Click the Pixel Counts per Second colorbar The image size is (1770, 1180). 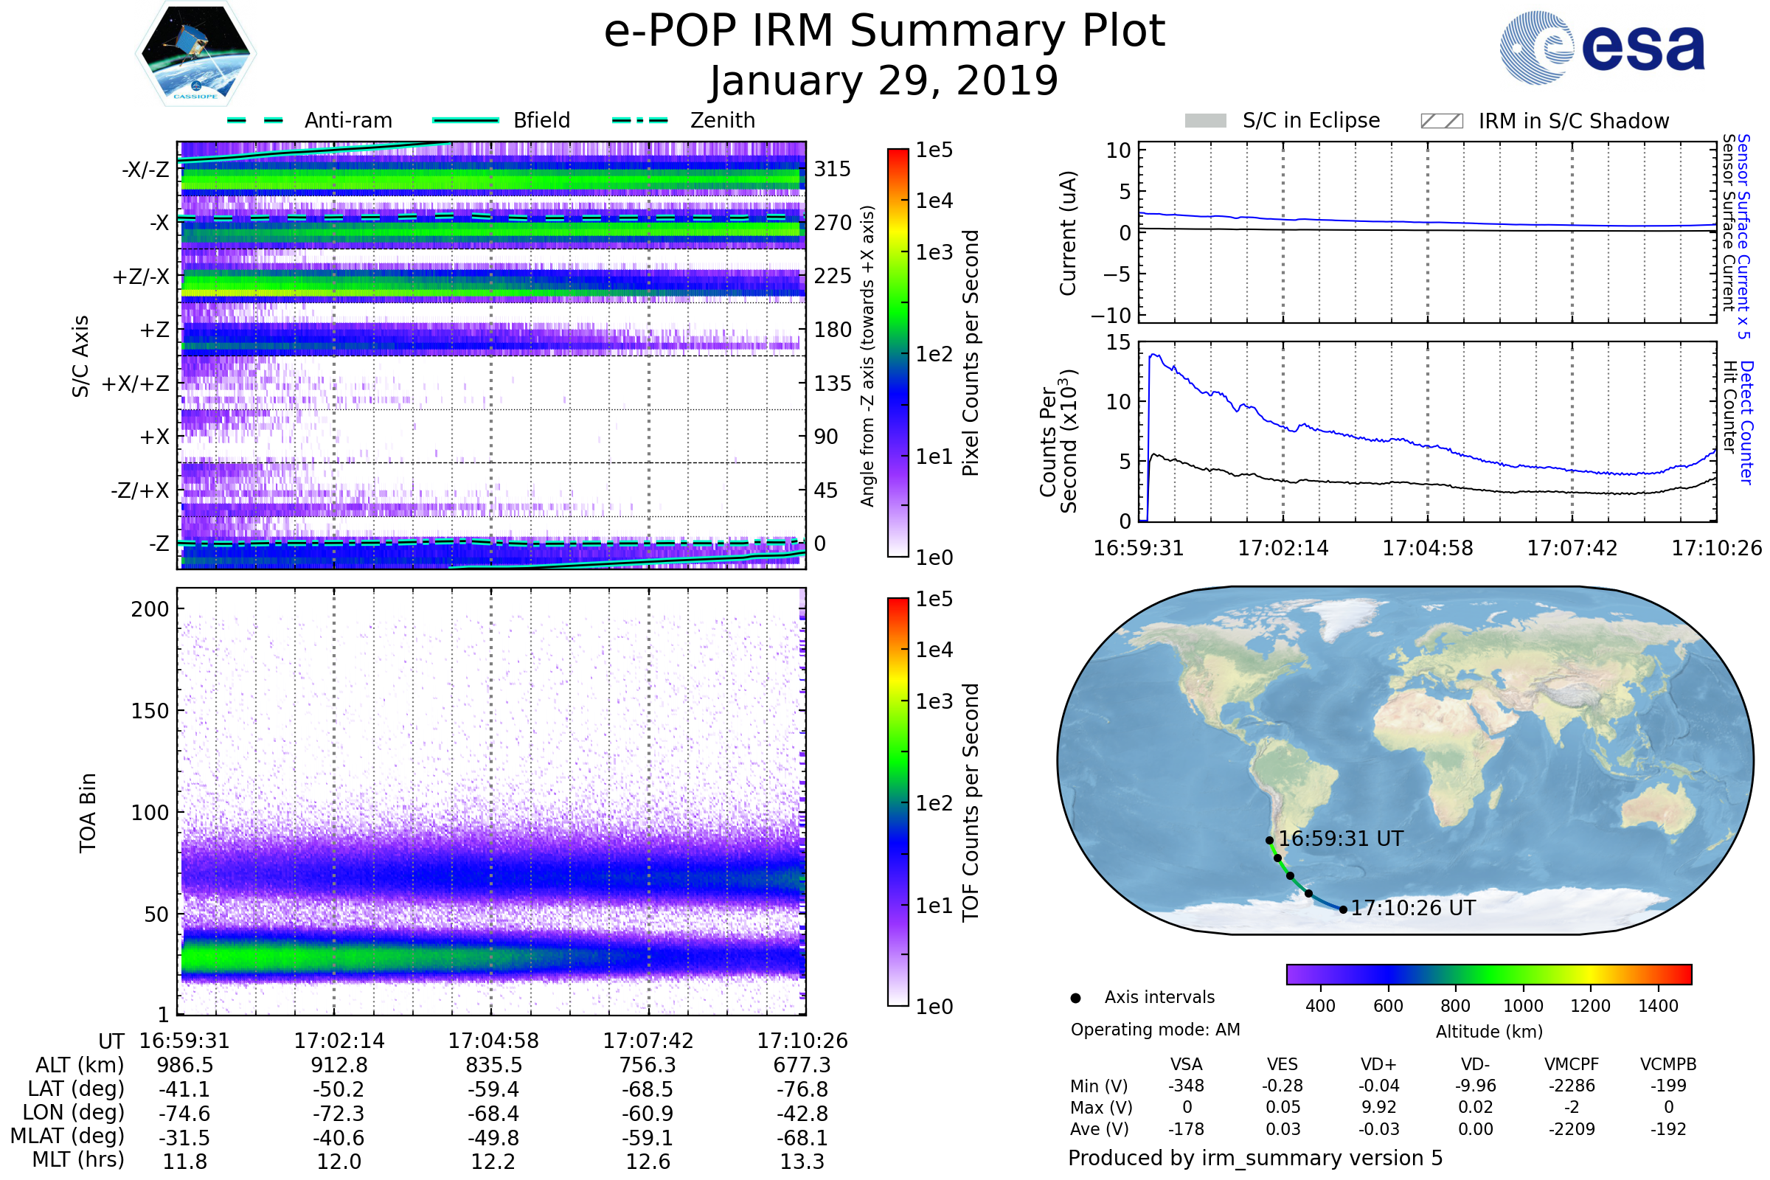click(x=898, y=353)
